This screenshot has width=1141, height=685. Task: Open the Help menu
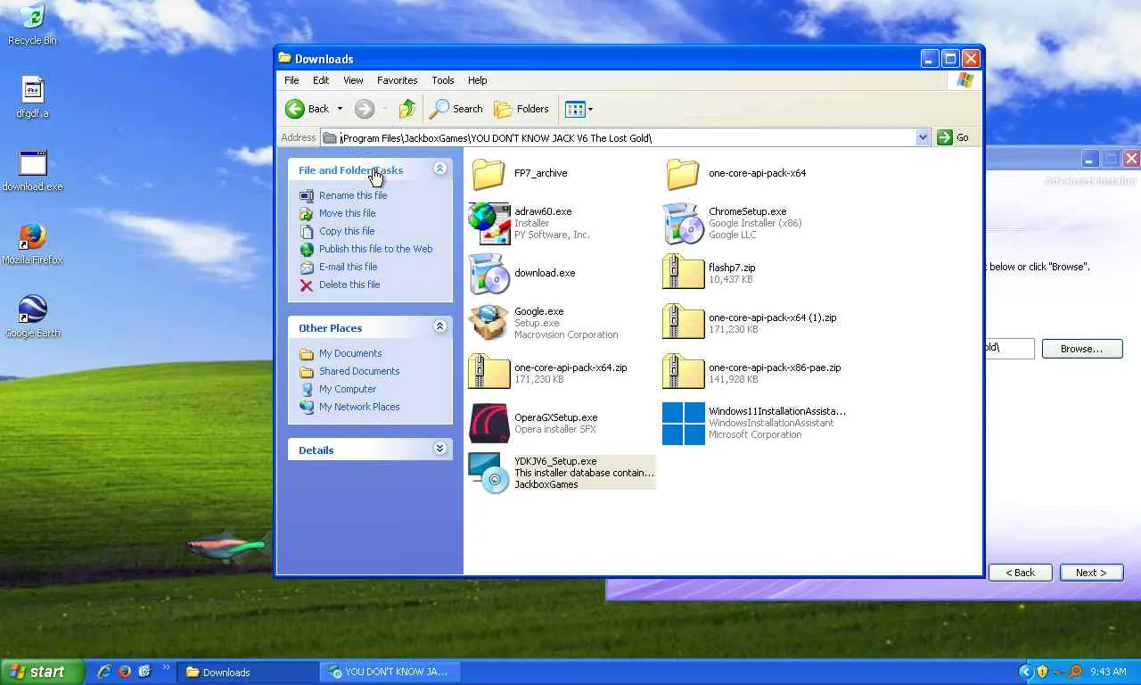478,80
